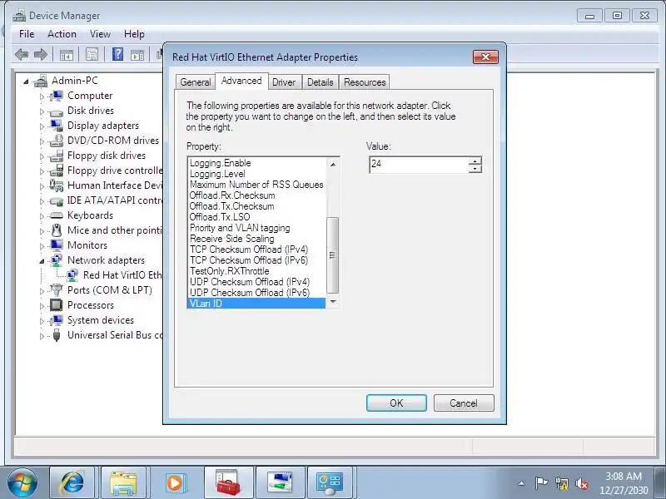Click the property list scrollbar down arrow

(x=333, y=302)
